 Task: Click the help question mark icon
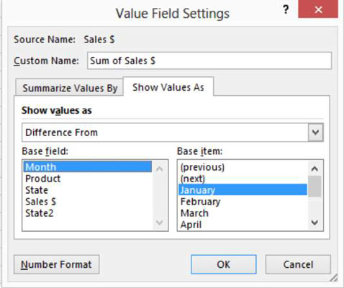pyautogui.click(x=286, y=10)
